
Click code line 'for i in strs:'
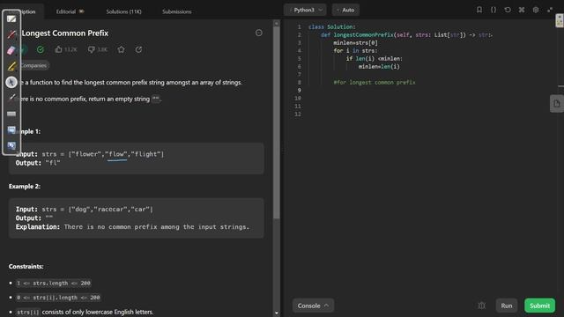[355, 51]
